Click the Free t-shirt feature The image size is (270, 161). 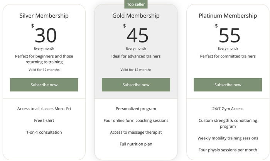[x=44, y=121]
